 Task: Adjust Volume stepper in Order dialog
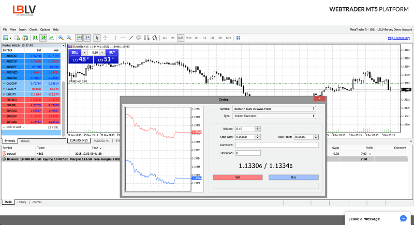tap(257, 128)
